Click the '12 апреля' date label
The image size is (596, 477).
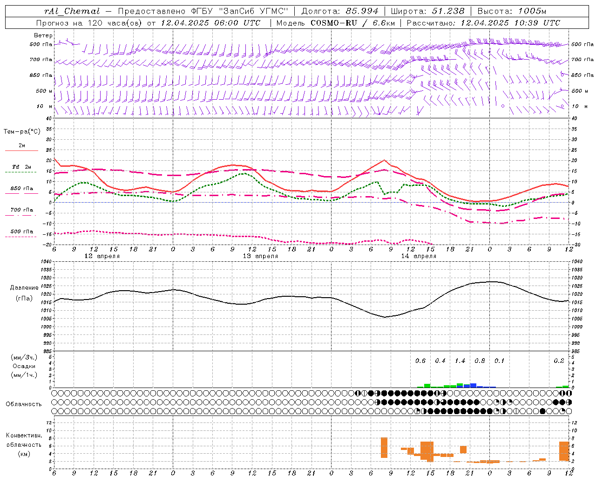coord(102,256)
